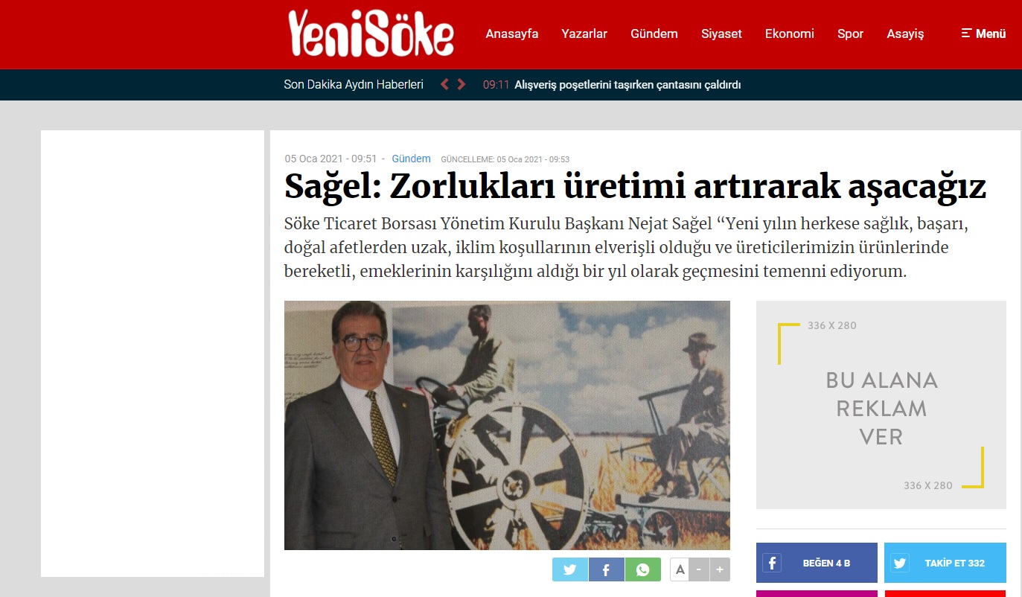Viewport: 1022px width, 597px height.
Task: Open the Ekonomi section
Action: (x=790, y=33)
